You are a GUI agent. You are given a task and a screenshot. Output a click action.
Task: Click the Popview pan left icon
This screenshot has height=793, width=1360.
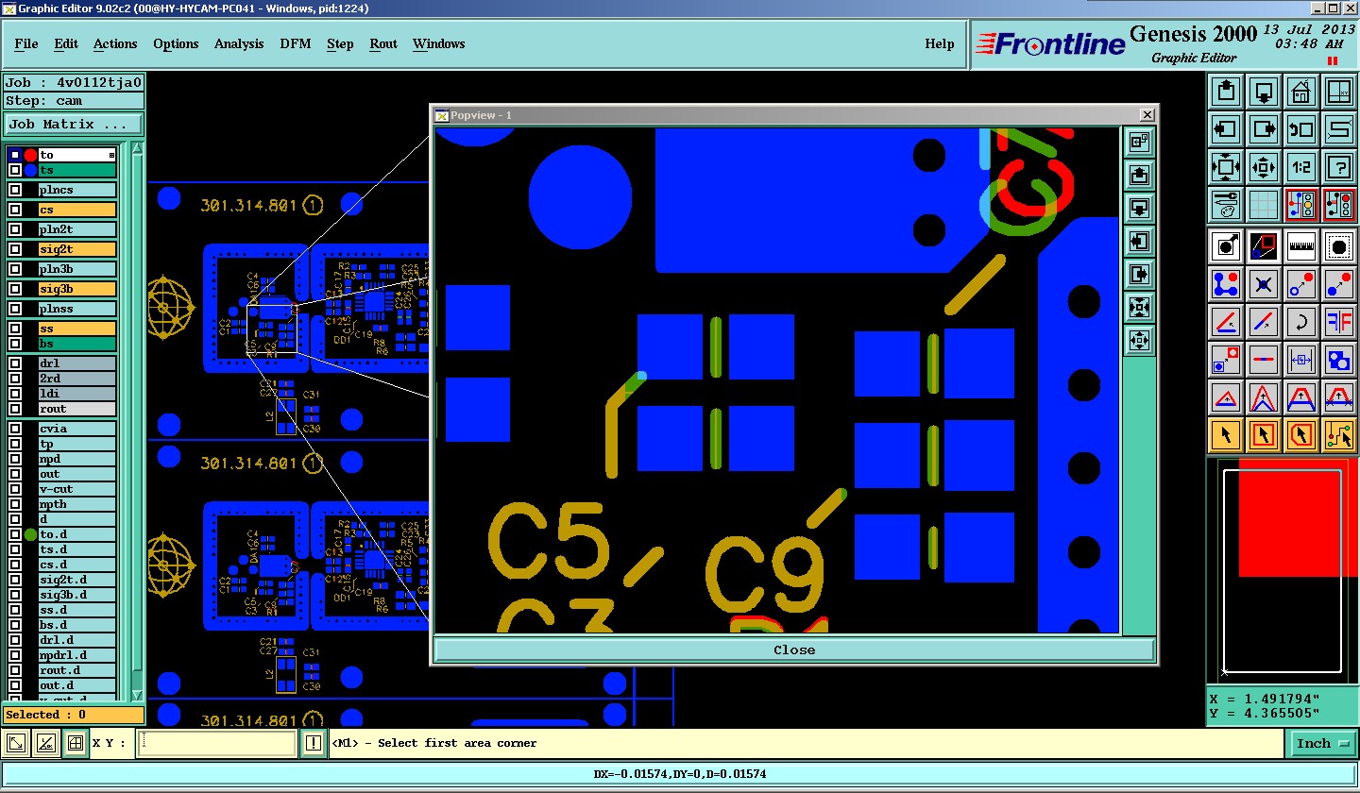pyautogui.click(x=1139, y=242)
